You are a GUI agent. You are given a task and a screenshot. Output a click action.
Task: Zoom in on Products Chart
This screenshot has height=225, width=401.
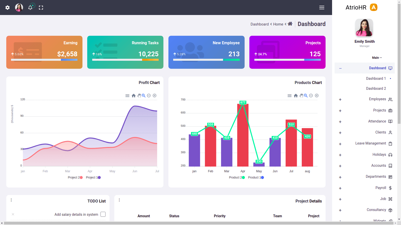point(317,95)
